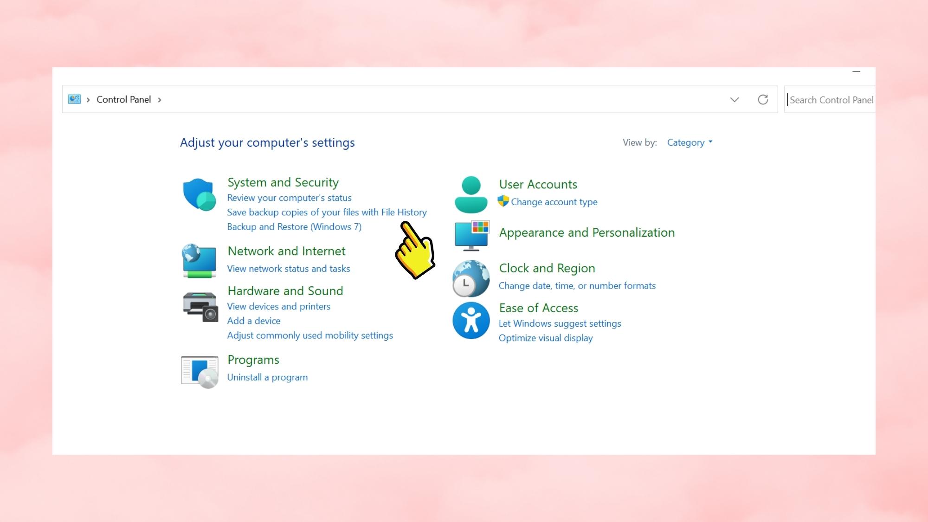This screenshot has width=928, height=522.
Task: Change date, time, or number formats
Action: pos(577,286)
